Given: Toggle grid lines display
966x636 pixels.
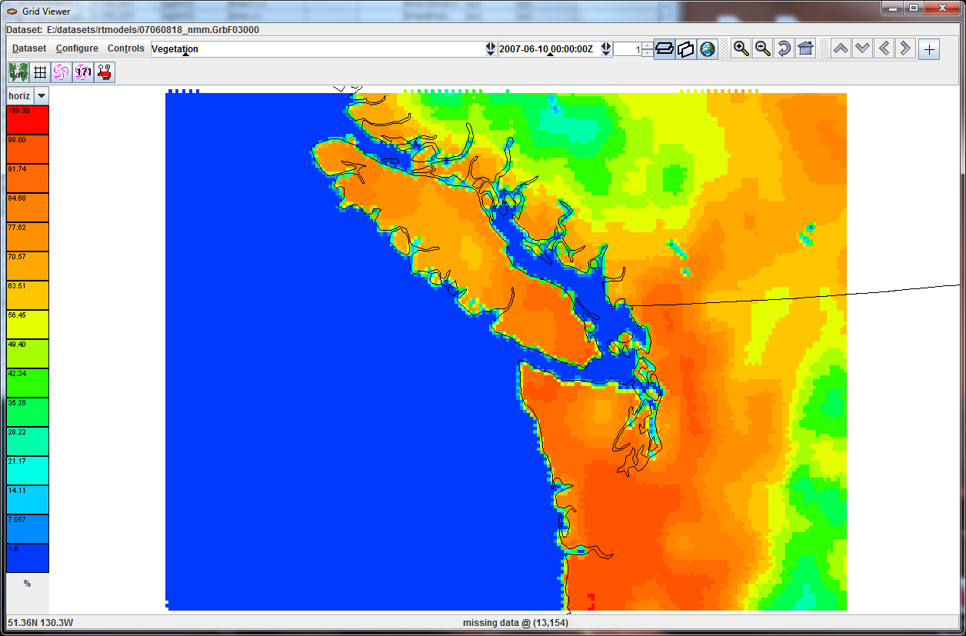Looking at the screenshot, I should tap(40, 72).
